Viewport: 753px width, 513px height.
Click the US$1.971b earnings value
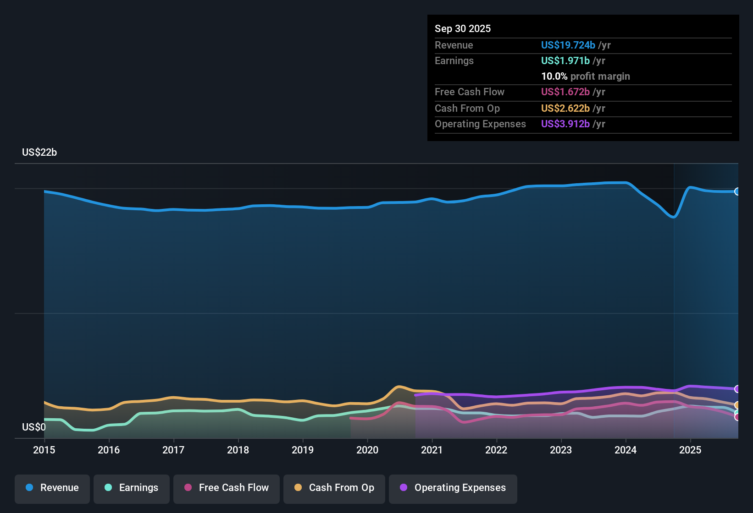click(x=565, y=60)
